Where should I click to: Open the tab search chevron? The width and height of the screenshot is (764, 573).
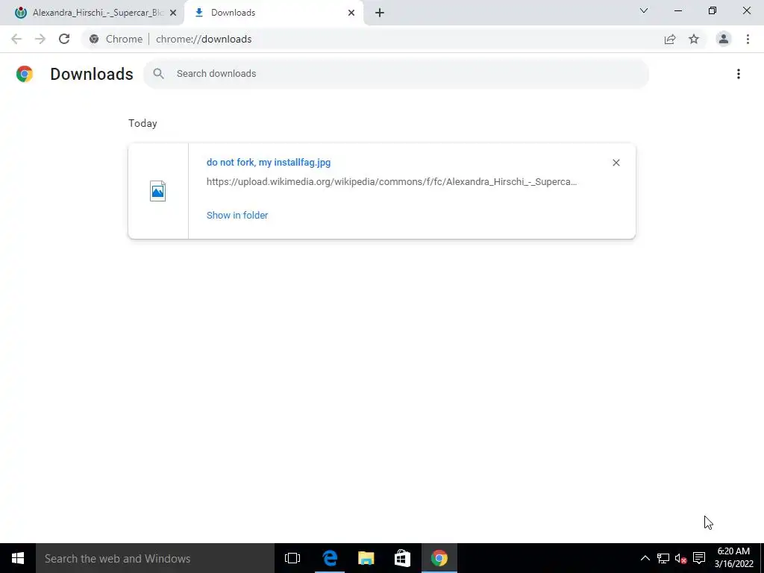click(x=644, y=10)
